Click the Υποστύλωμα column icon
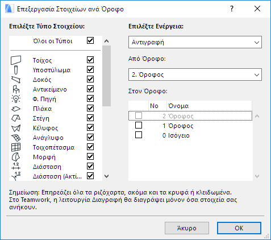 point(16,70)
